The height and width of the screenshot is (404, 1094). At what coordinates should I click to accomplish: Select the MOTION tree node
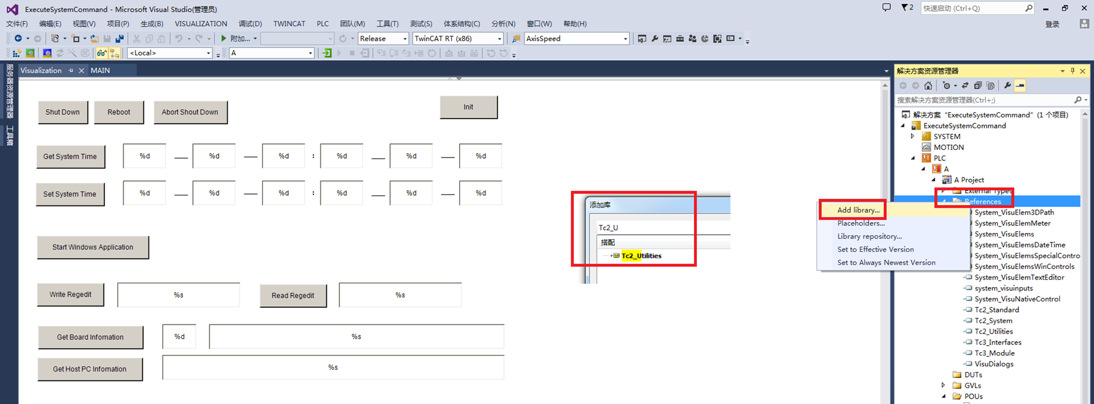(948, 147)
